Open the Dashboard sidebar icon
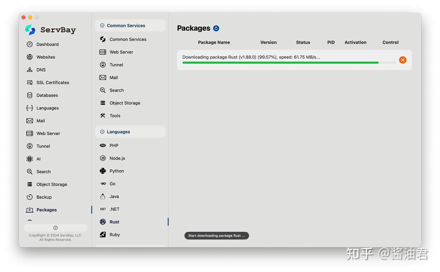Screen dimensions: 440x272 coord(30,44)
